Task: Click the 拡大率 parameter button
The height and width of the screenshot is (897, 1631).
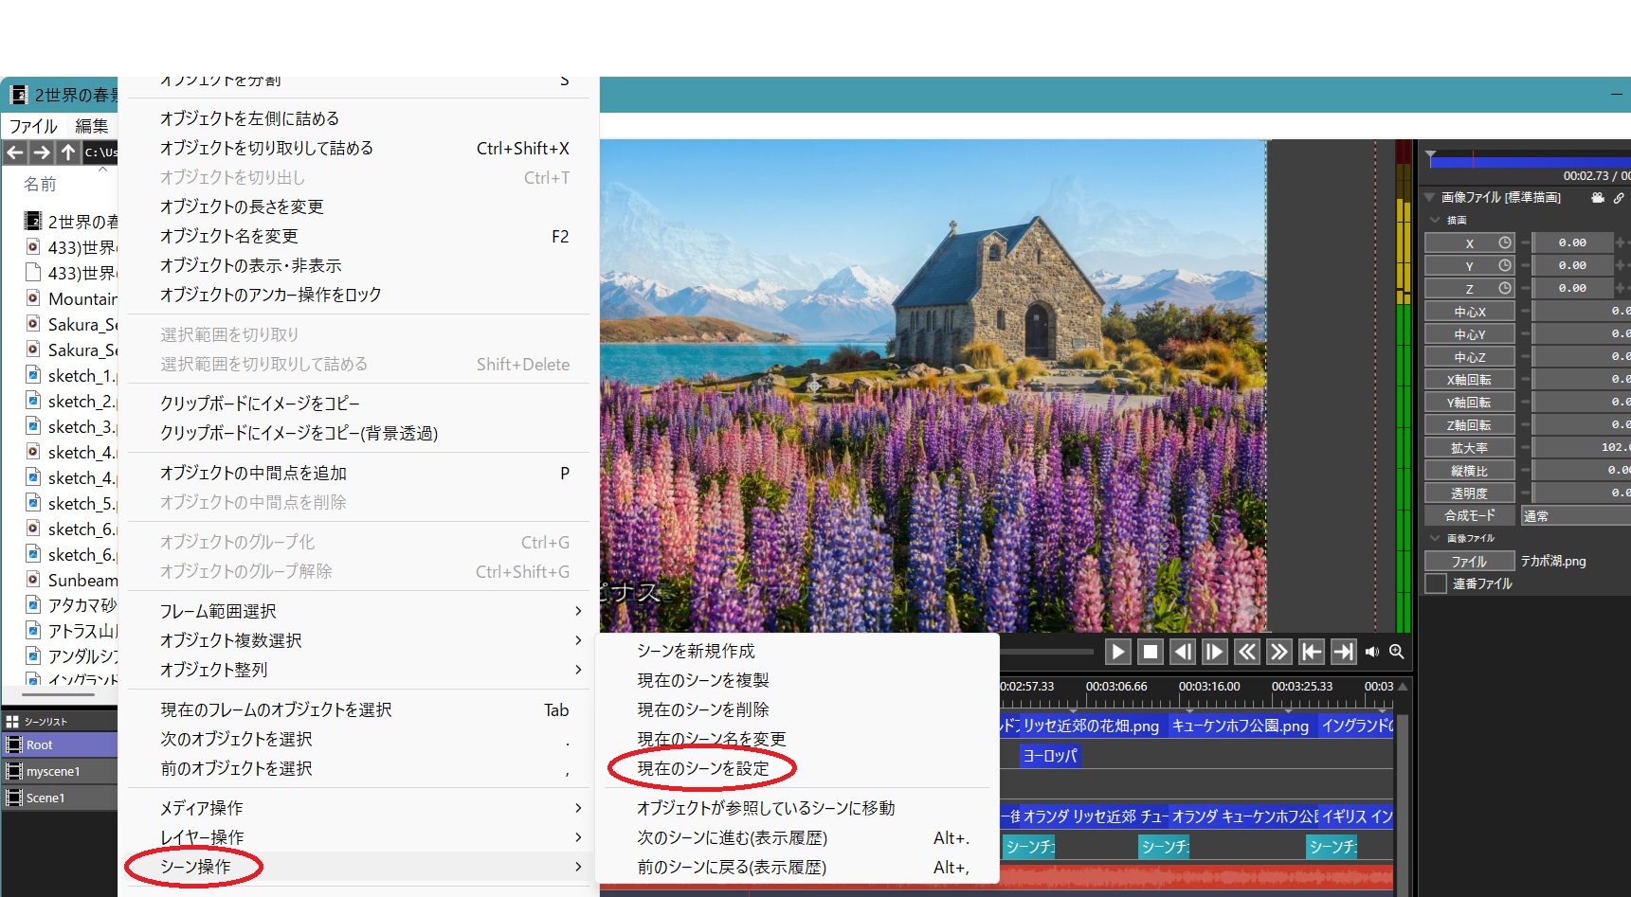Action: 1469,448
